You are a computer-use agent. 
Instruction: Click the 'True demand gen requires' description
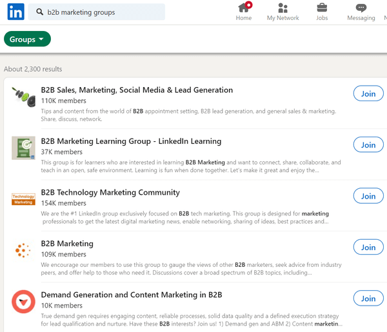coord(192,320)
